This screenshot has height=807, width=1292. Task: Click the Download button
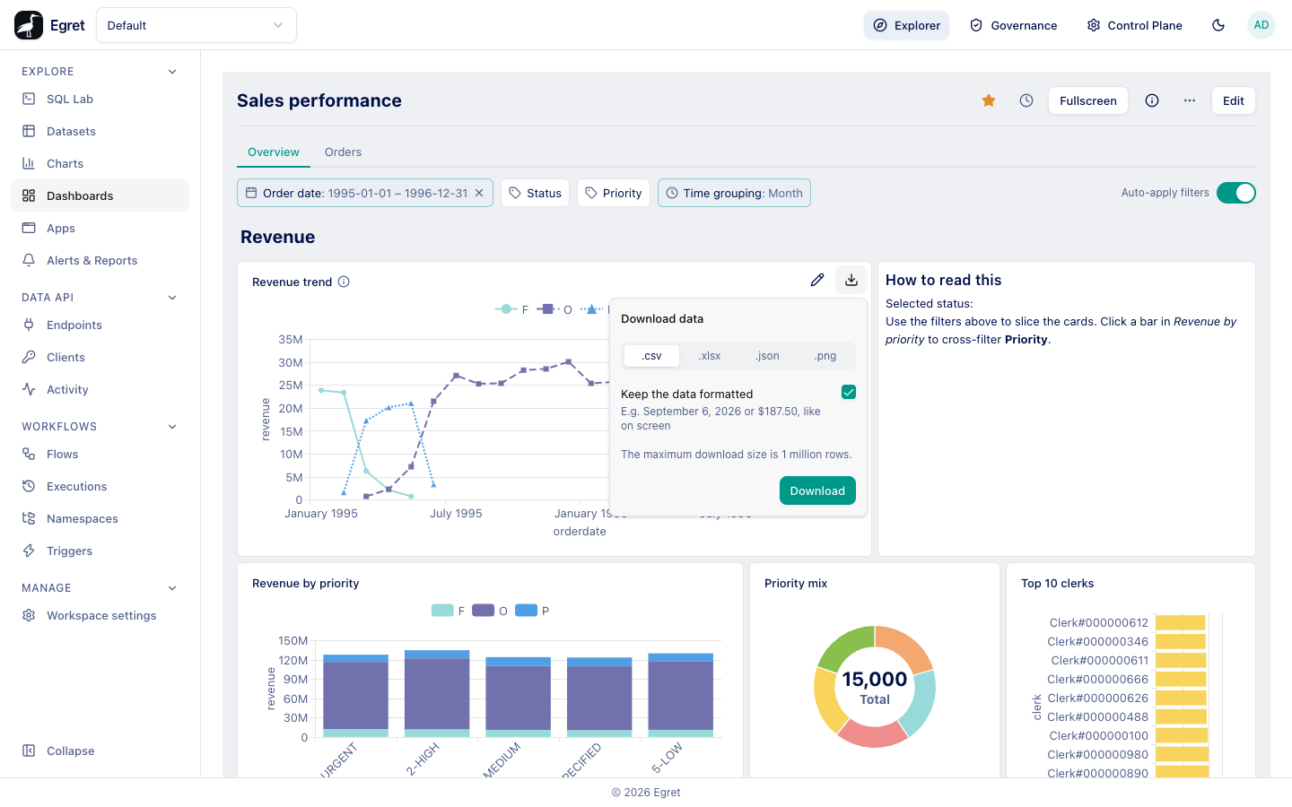coord(817,491)
